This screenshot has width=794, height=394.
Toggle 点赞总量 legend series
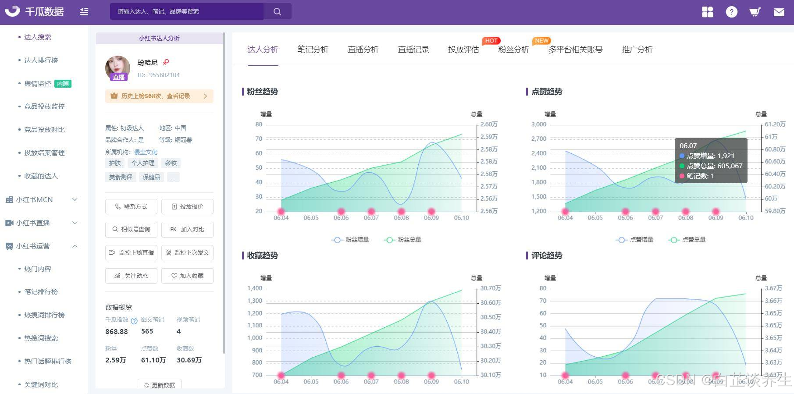coord(687,240)
